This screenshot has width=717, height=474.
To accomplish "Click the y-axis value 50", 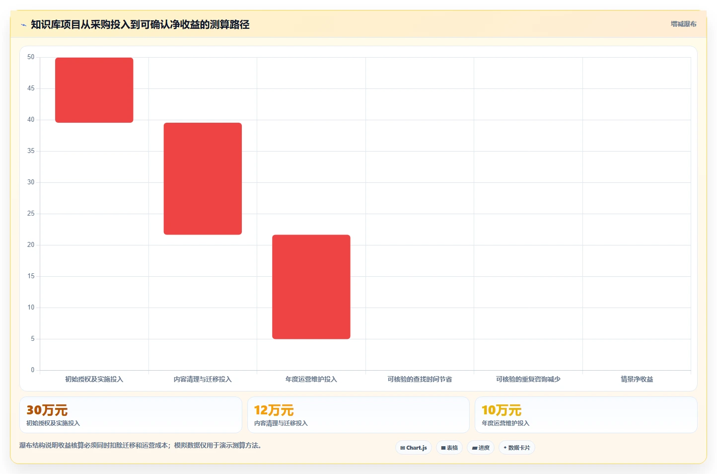I will tap(31, 57).
